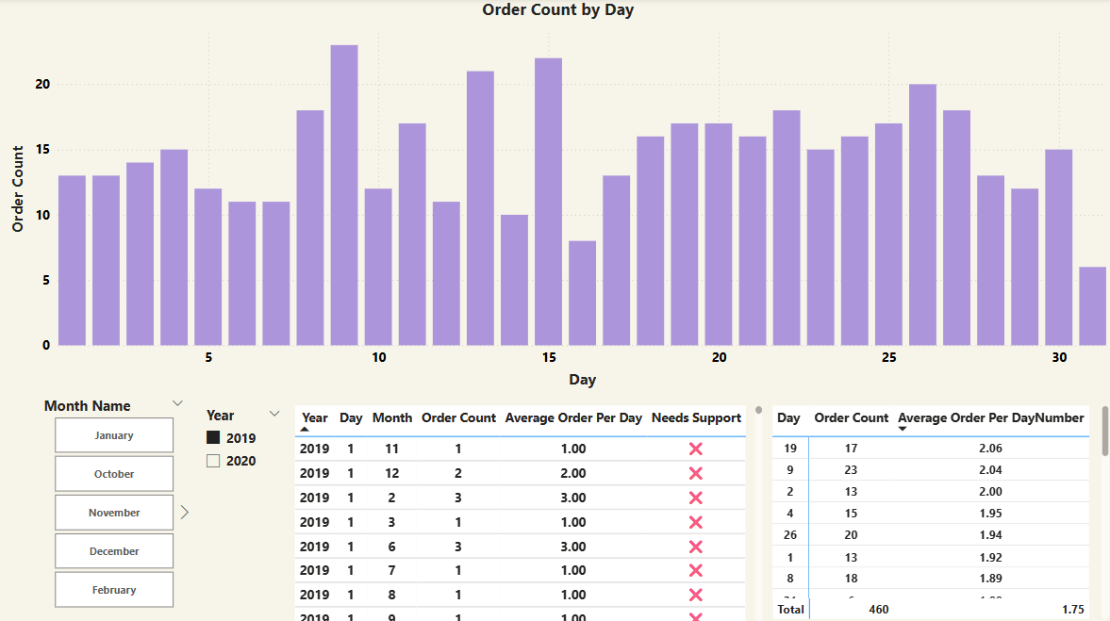
Task: Expand the Month Name slicer dropdown chevron
Action: [177, 403]
